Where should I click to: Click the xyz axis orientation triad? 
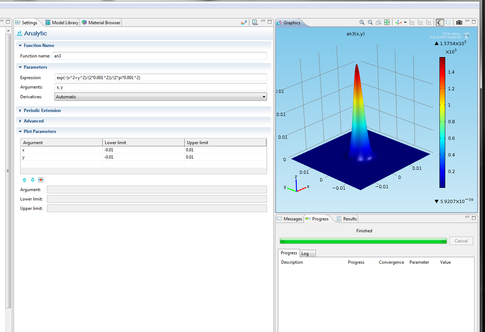click(x=296, y=184)
